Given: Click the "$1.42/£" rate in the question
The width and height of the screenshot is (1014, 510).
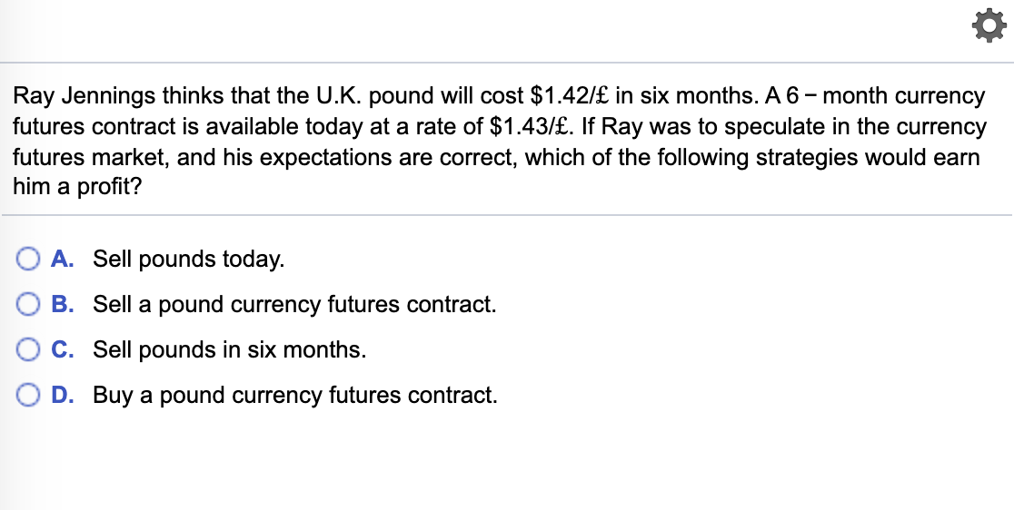Looking at the screenshot, I should (570, 95).
